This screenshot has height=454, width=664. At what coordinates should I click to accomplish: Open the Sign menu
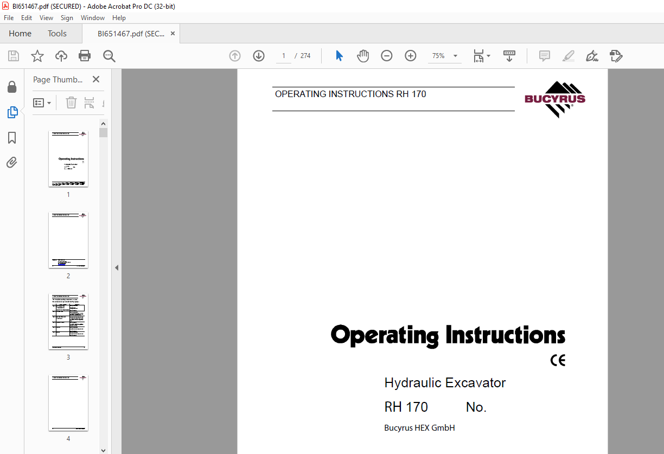[67, 18]
